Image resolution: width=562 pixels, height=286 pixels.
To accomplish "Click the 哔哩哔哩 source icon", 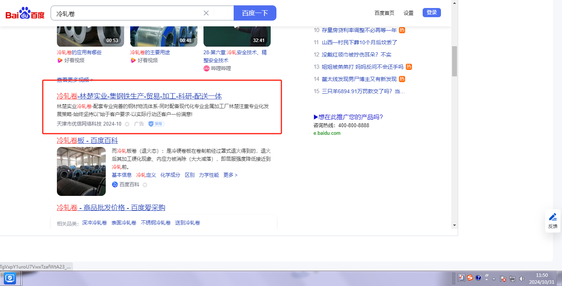I will [207, 68].
